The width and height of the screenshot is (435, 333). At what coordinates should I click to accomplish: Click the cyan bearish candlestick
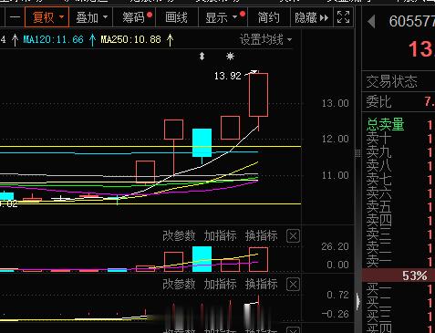click(202, 142)
